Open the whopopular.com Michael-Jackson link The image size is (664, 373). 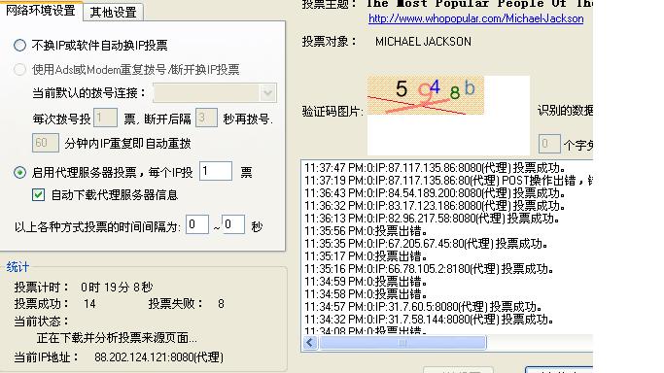[476, 18]
